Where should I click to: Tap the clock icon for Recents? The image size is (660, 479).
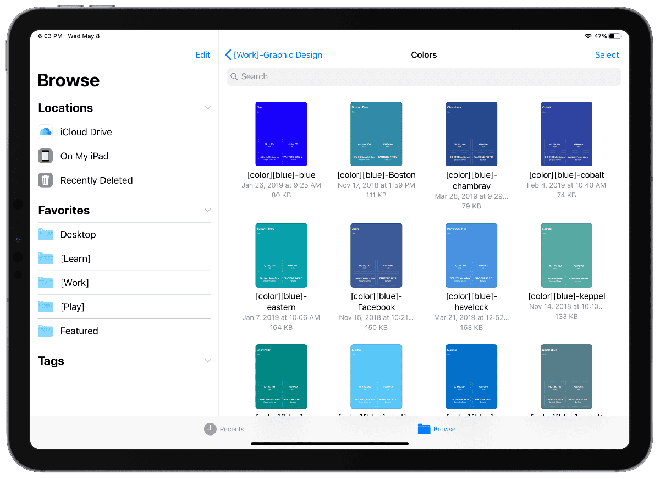pos(210,429)
